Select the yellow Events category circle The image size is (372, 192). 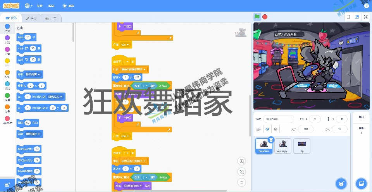pyautogui.click(x=7, y=61)
